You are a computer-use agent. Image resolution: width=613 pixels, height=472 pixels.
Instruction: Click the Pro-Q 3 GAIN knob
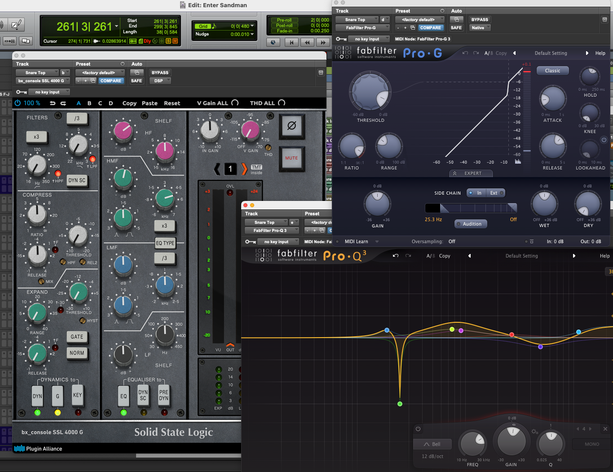(x=511, y=441)
